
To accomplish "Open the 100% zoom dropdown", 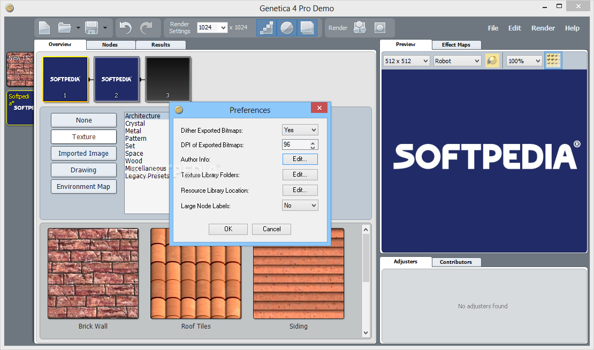I will click(524, 61).
